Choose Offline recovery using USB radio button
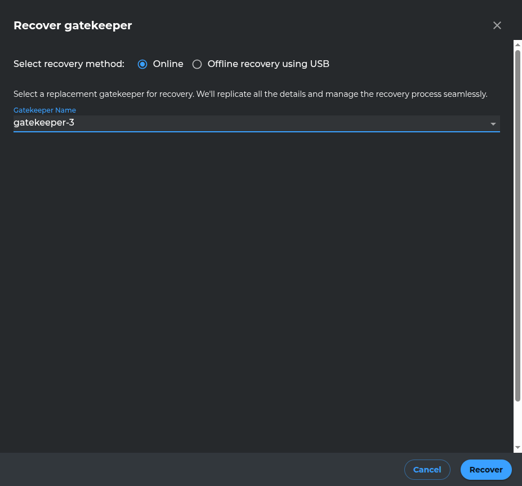Screen dimensions: 522x486 pyautogui.click(x=197, y=64)
